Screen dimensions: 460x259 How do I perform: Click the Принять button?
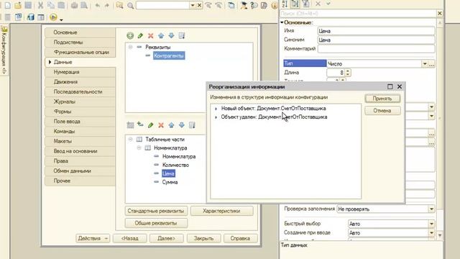click(x=382, y=99)
